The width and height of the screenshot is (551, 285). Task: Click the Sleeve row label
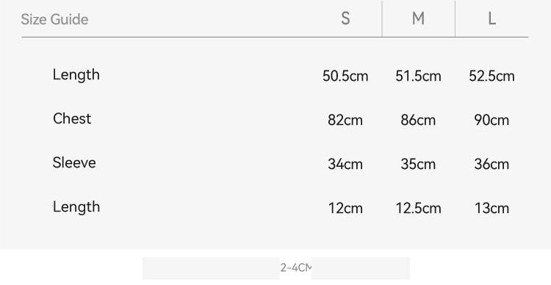pos(74,162)
